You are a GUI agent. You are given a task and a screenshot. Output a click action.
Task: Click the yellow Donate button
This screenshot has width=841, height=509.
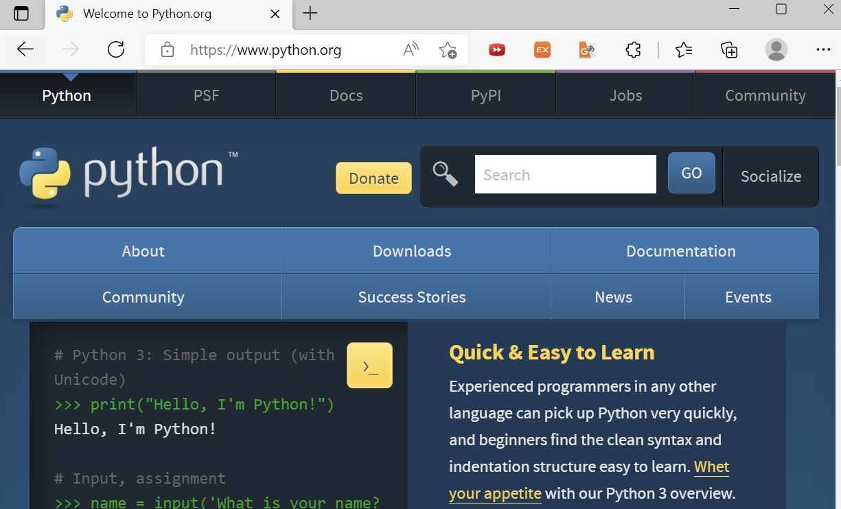tap(373, 178)
